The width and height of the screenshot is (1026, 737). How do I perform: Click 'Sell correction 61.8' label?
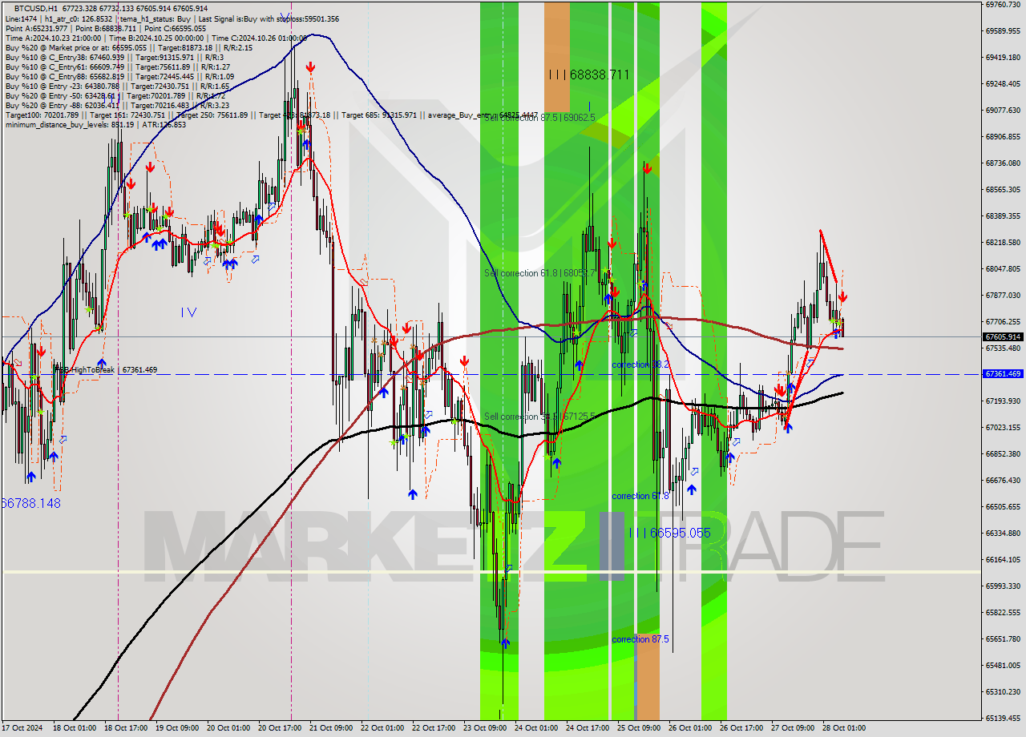pos(539,273)
